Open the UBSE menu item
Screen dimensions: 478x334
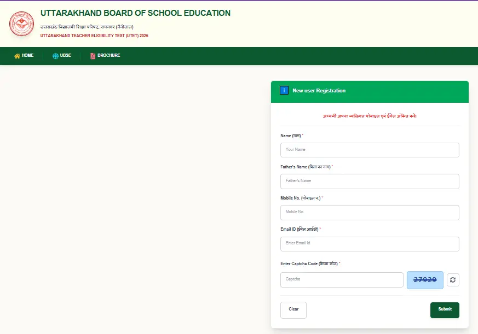point(62,55)
